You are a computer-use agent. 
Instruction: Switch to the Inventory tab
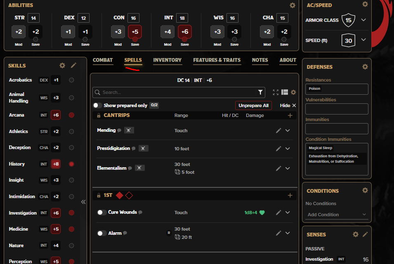pos(167,60)
